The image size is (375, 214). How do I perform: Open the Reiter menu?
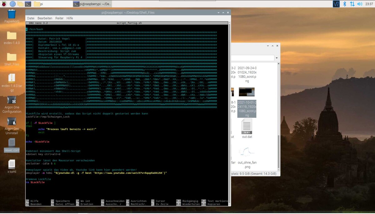(x=59, y=18)
